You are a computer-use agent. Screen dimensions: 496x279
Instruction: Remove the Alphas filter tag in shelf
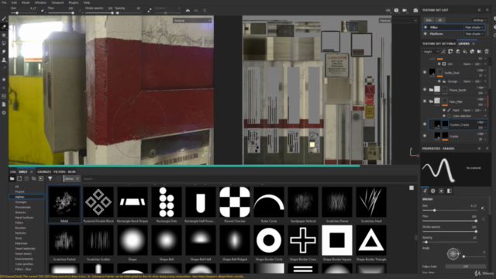click(x=77, y=179)
